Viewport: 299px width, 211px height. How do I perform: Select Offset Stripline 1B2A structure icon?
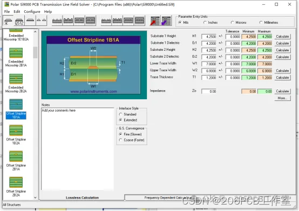tap(16, 131)
